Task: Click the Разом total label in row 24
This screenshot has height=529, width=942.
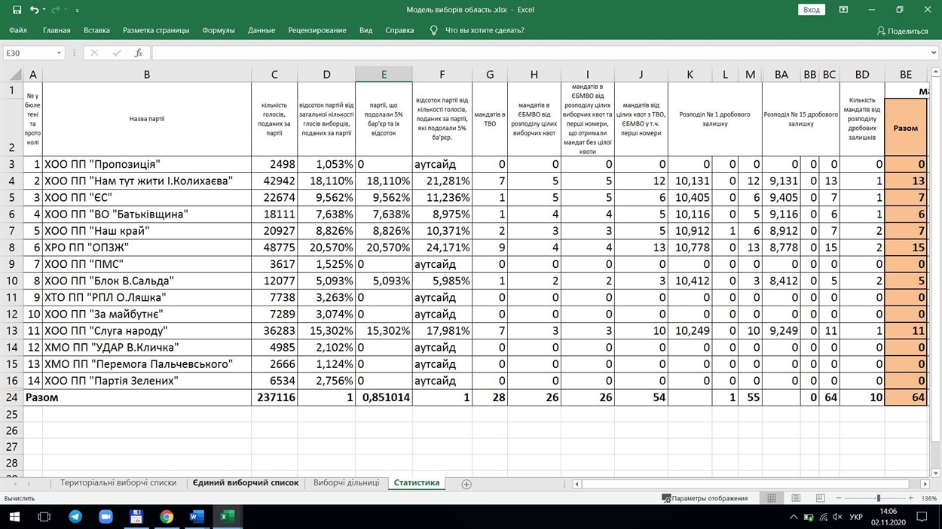Action: pyautogui.click(x=41, y=397)
